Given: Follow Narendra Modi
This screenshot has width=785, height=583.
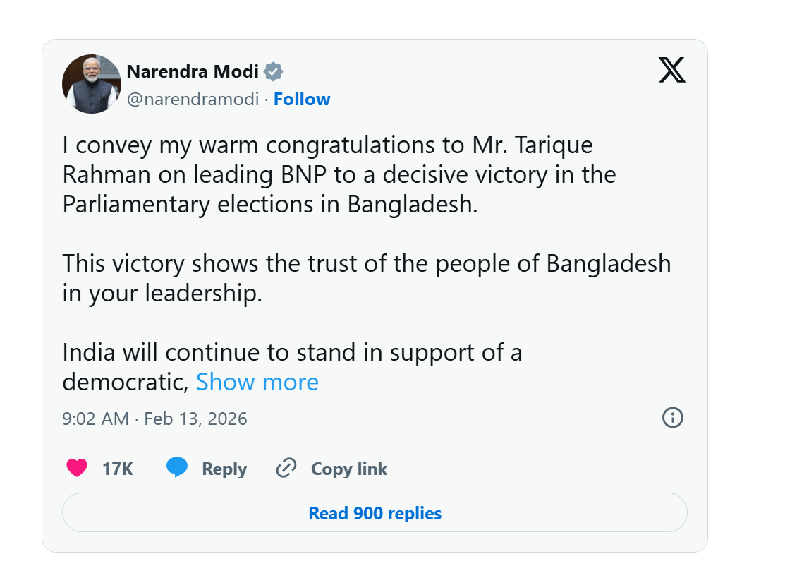Looking at the screenshot, I should pyautogui.click(x=302, y=100).
